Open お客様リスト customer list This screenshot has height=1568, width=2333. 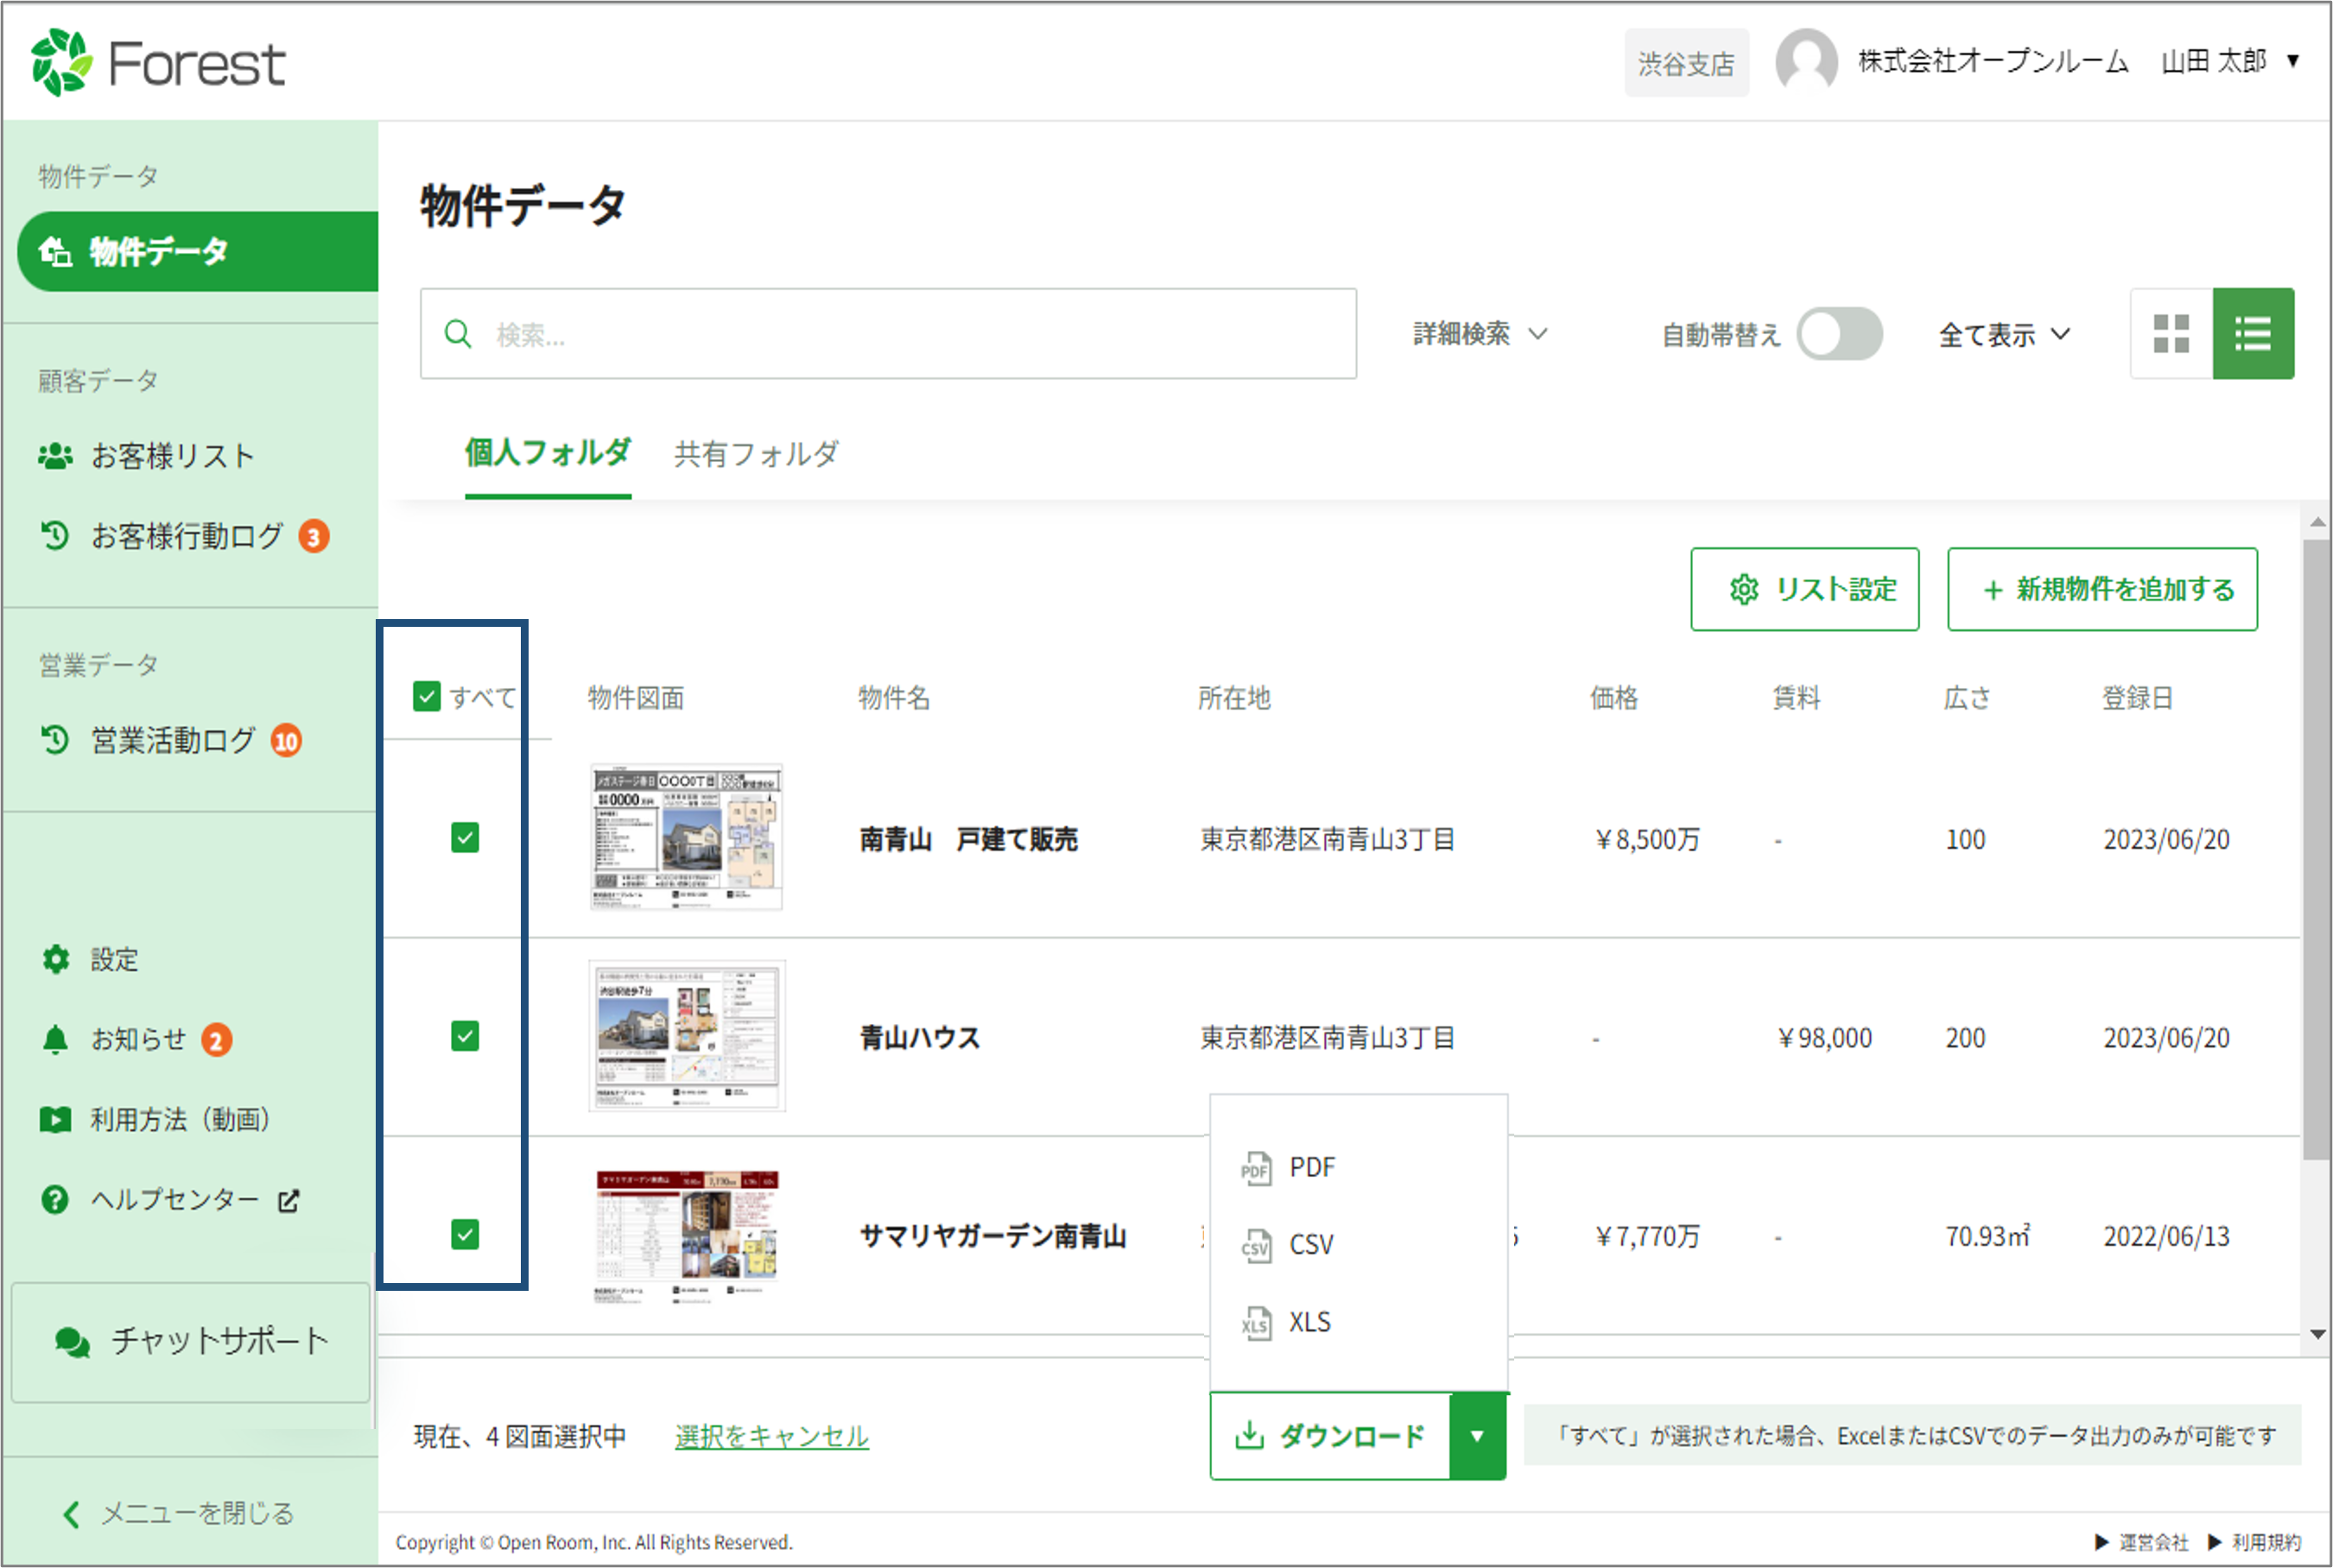[x=171, y=456]
